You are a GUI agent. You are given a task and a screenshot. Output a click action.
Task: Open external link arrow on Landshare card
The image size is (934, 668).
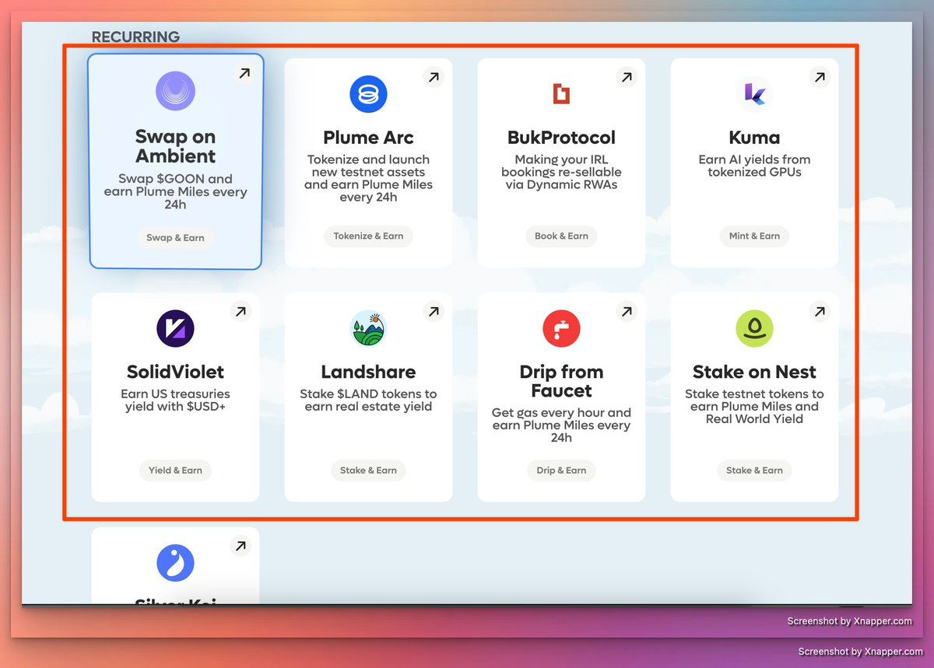pyautogui.click(x=434, y=311)
